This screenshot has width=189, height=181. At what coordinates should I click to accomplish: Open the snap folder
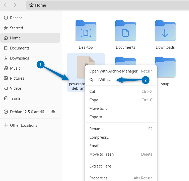[165, 67]
